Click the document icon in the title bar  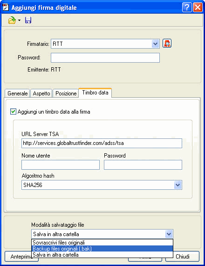(6, 7)
